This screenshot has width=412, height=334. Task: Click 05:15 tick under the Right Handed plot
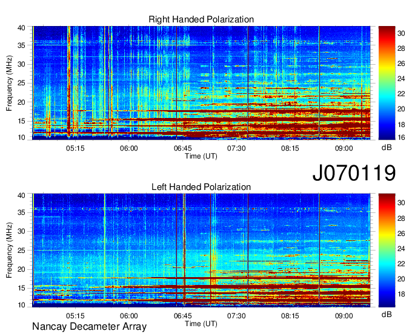(75, 148)
